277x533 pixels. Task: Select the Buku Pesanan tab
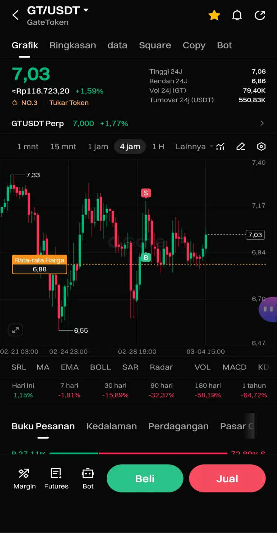tap(43, 426)
